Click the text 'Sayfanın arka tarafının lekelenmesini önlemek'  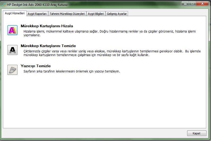pos(56,71)
